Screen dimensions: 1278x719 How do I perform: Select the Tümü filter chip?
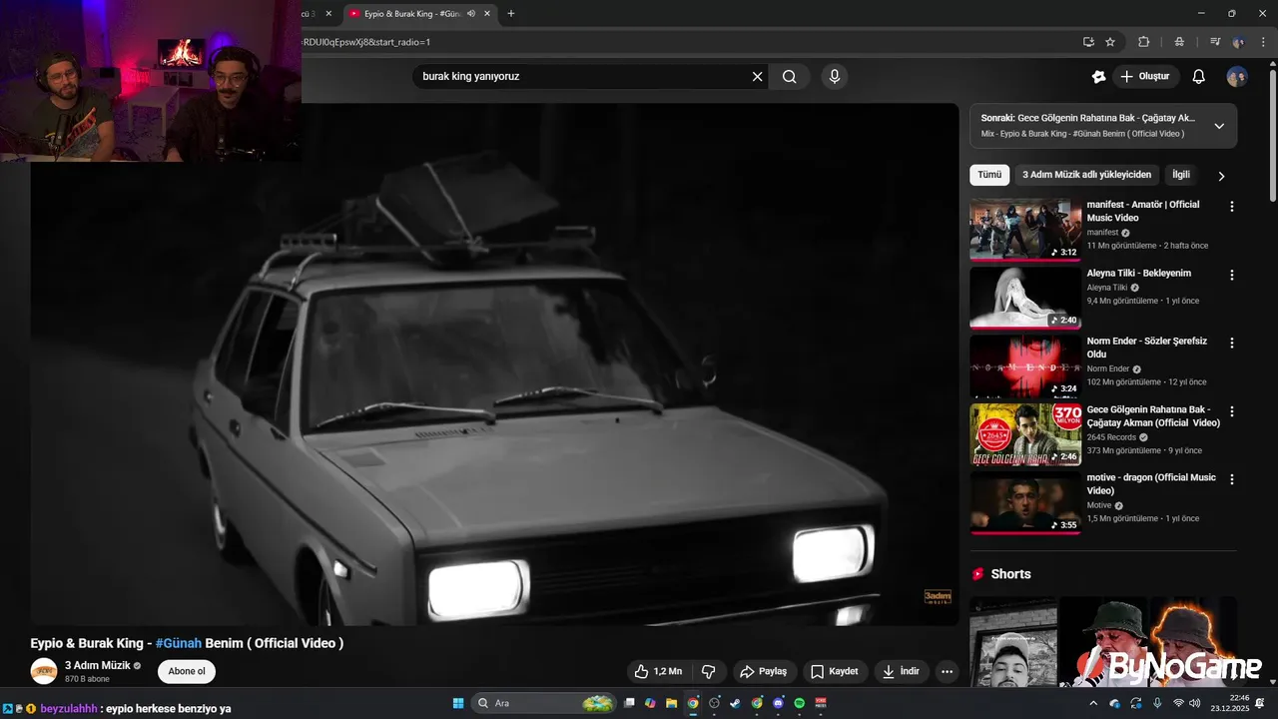click(x=989, y=175)
